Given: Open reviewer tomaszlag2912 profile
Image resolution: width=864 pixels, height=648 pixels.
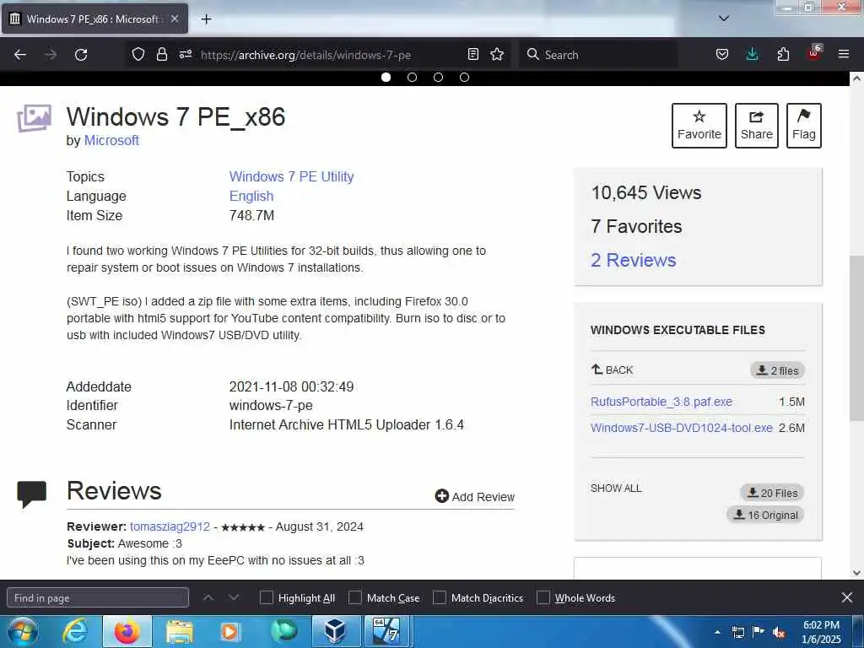Looking at the screenshot, I should click(170, 526).
